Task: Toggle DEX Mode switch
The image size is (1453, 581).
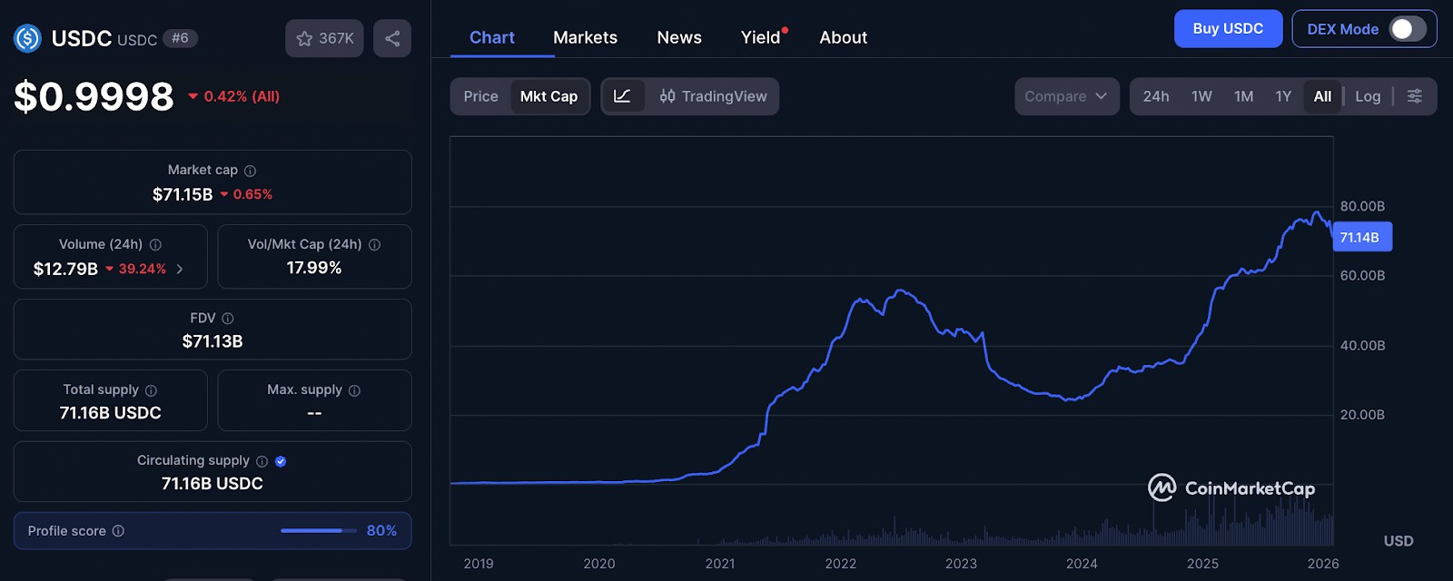Action: pos(1408,29)
